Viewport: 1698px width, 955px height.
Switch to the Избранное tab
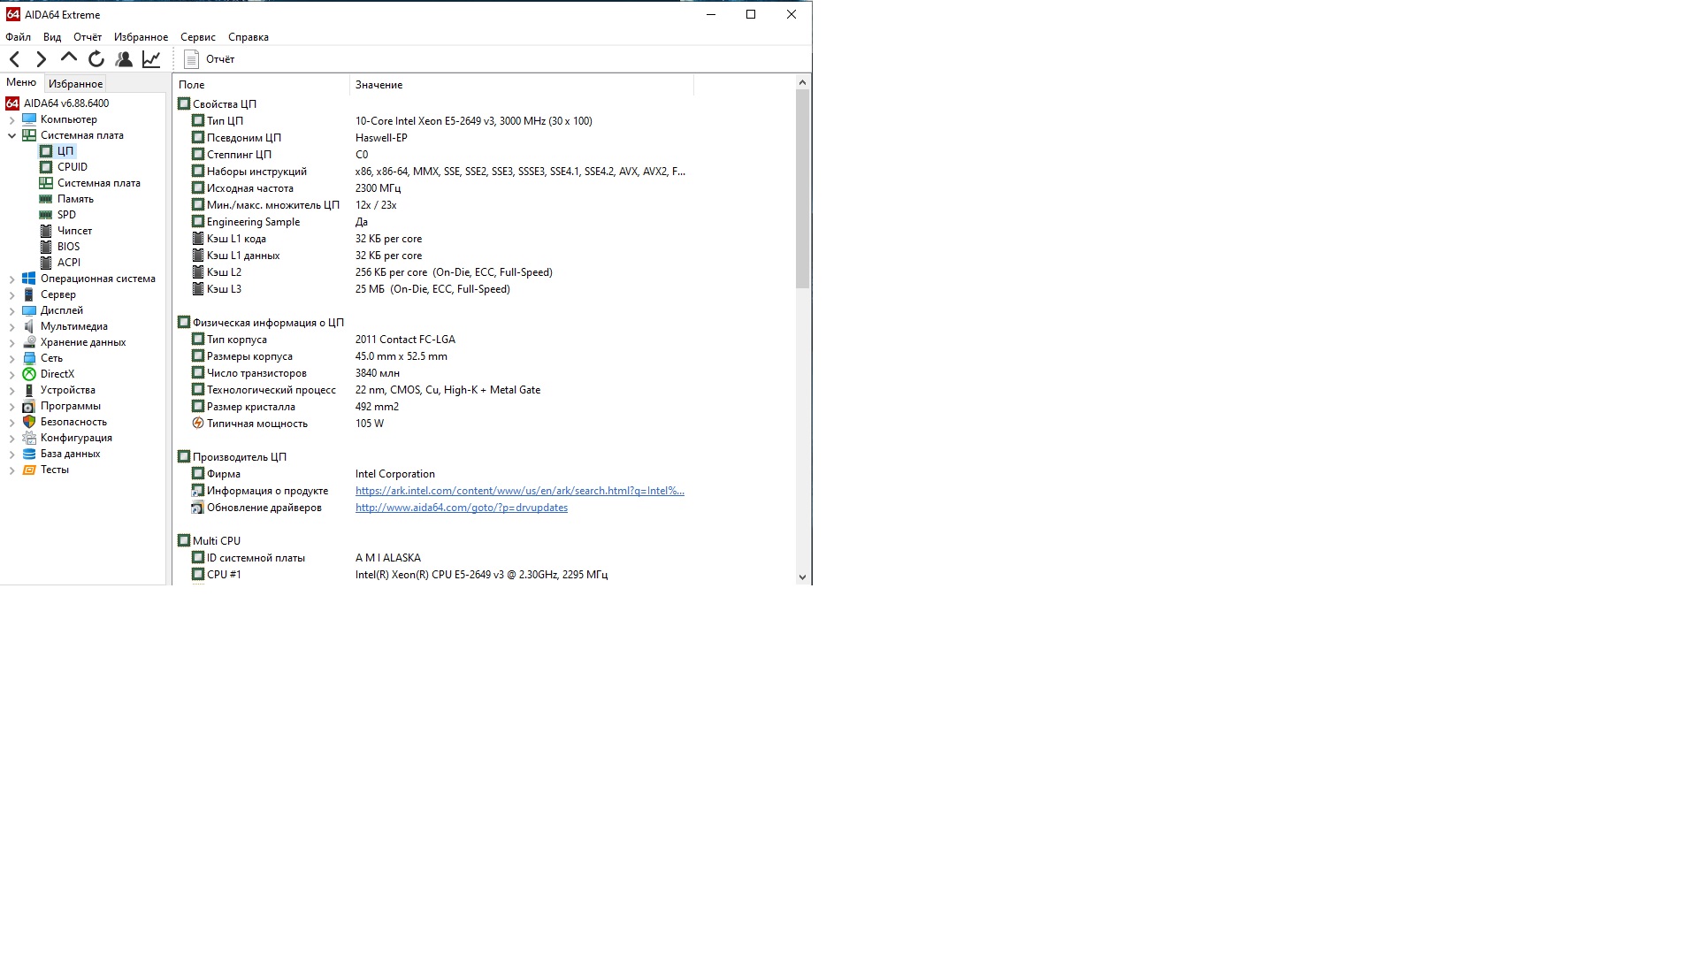point(75,84)
